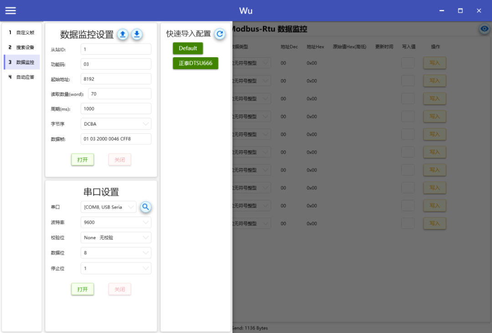
Task: Refresh the 快速导入配置 list
Action: click(220, 33)
